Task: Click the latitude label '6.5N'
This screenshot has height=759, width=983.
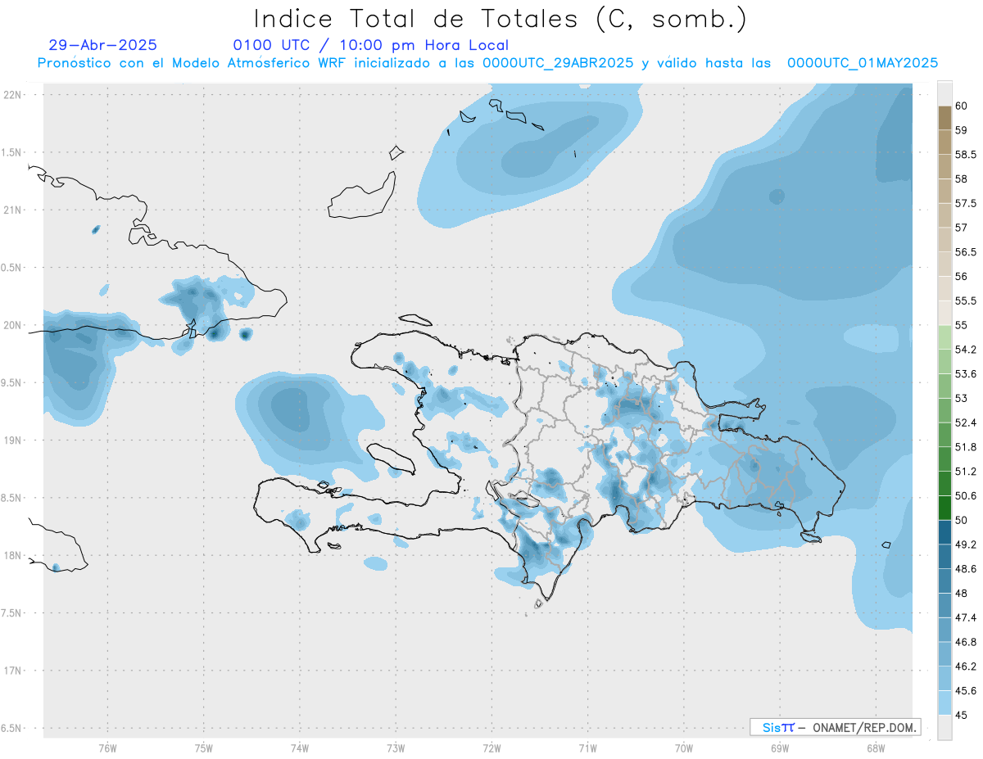Action: [12, 728]
